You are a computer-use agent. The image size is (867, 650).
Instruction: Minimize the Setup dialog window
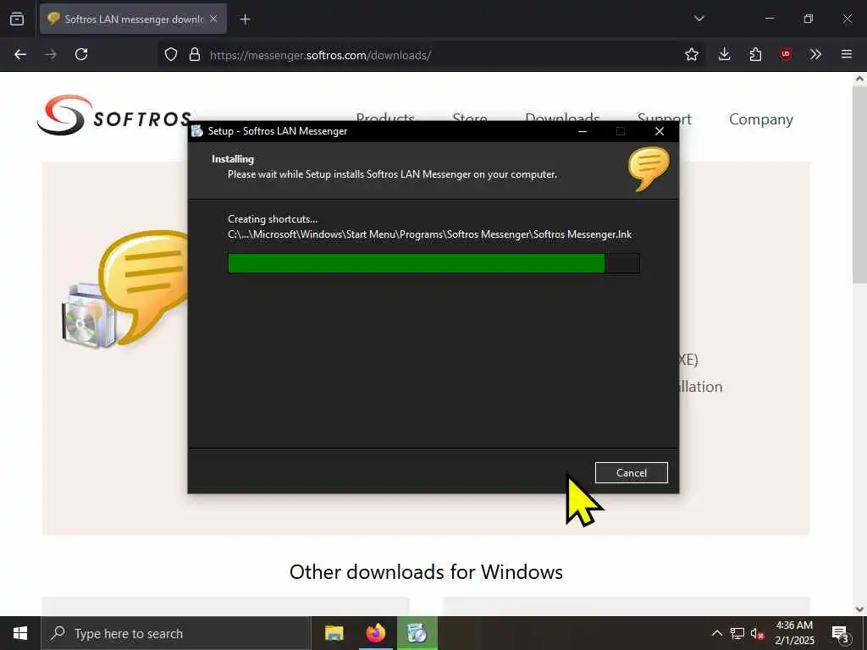point(583,131)
